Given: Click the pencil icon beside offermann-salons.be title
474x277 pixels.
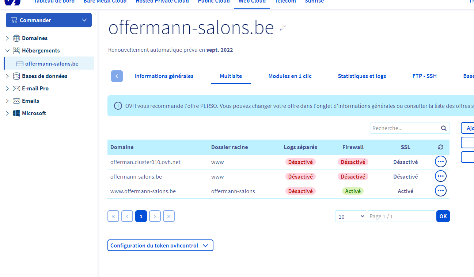Looking at the screenshot, I should tap(282, 28).
